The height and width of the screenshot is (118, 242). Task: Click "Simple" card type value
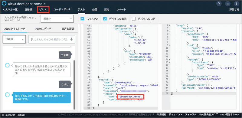pos(207,48)
